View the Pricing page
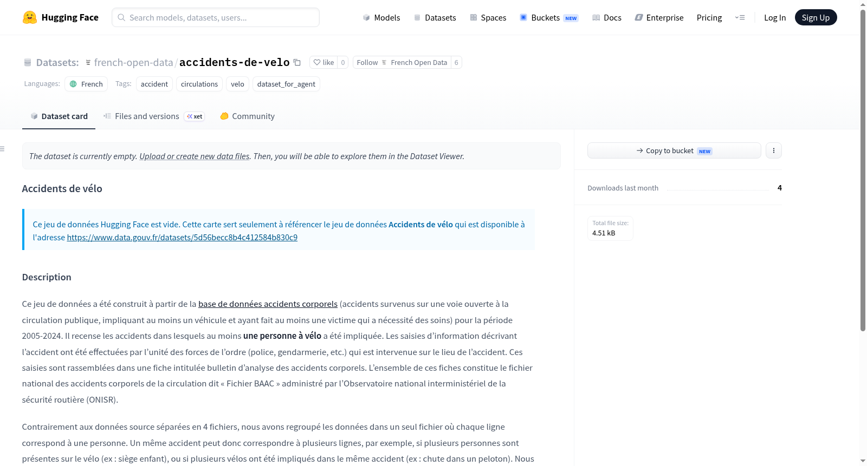This screenshot has height=466, width=867. click(x=709, y=17)
